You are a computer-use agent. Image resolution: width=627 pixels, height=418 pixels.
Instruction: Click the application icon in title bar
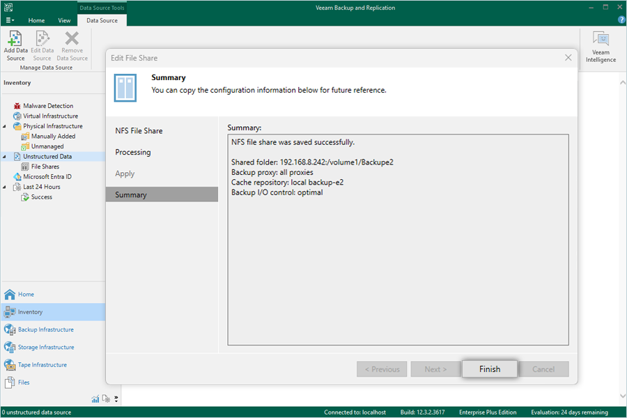pos(8,7)
